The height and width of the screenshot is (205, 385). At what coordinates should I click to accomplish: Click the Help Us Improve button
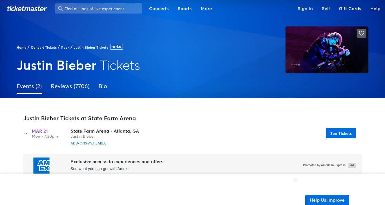point(327,200)
